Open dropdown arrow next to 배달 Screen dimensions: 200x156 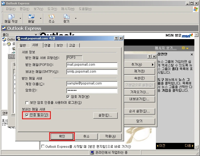click(41, 19)
